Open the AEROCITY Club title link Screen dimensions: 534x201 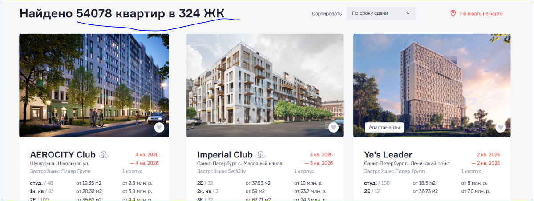(63, 155)
